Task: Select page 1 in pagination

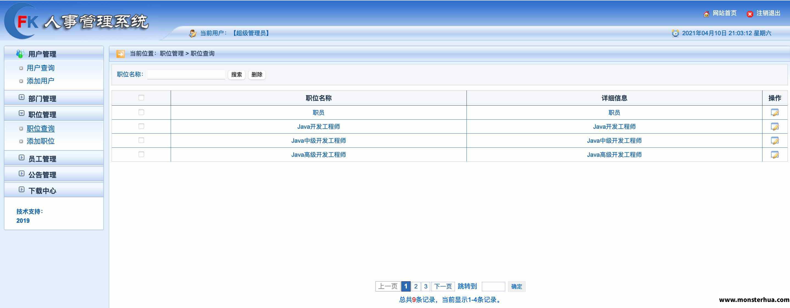Action: click(406, 286)
